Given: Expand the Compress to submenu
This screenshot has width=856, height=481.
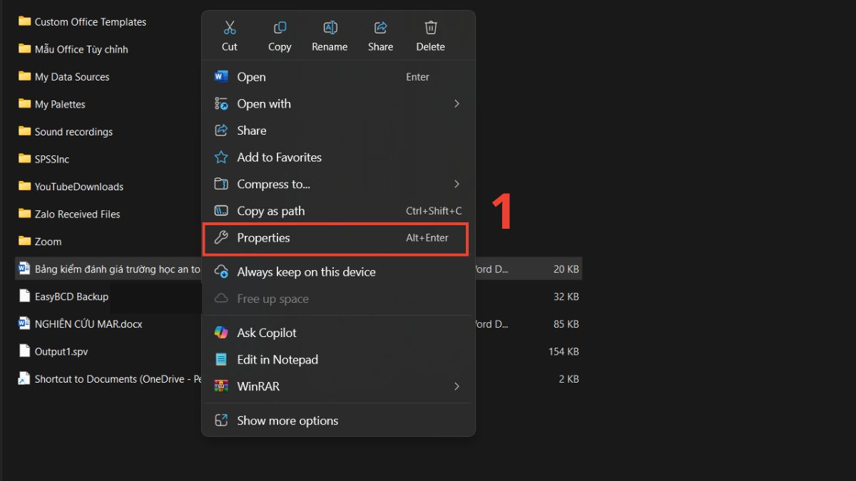Looking at the screenshot, I should pyautogui.click(x=457, y=184).
